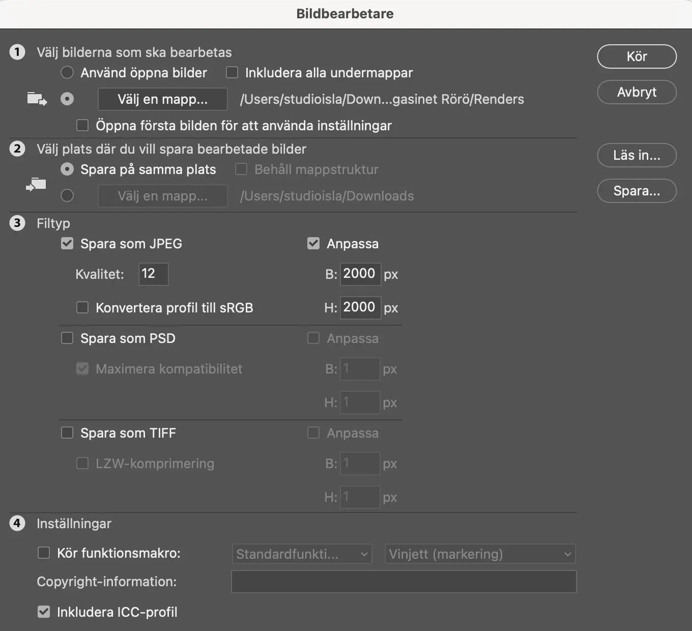Enable 'Konvertera profil till sRGB'

(82, 308)
